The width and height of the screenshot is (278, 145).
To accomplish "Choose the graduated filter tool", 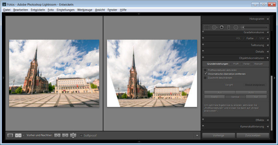I will point(229,27).
